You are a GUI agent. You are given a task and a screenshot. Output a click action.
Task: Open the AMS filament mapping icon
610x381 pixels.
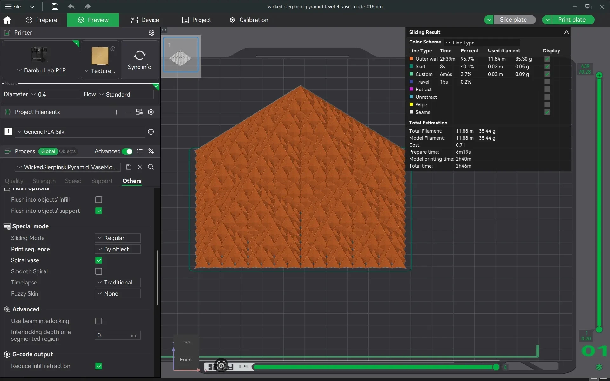point(139,112)
